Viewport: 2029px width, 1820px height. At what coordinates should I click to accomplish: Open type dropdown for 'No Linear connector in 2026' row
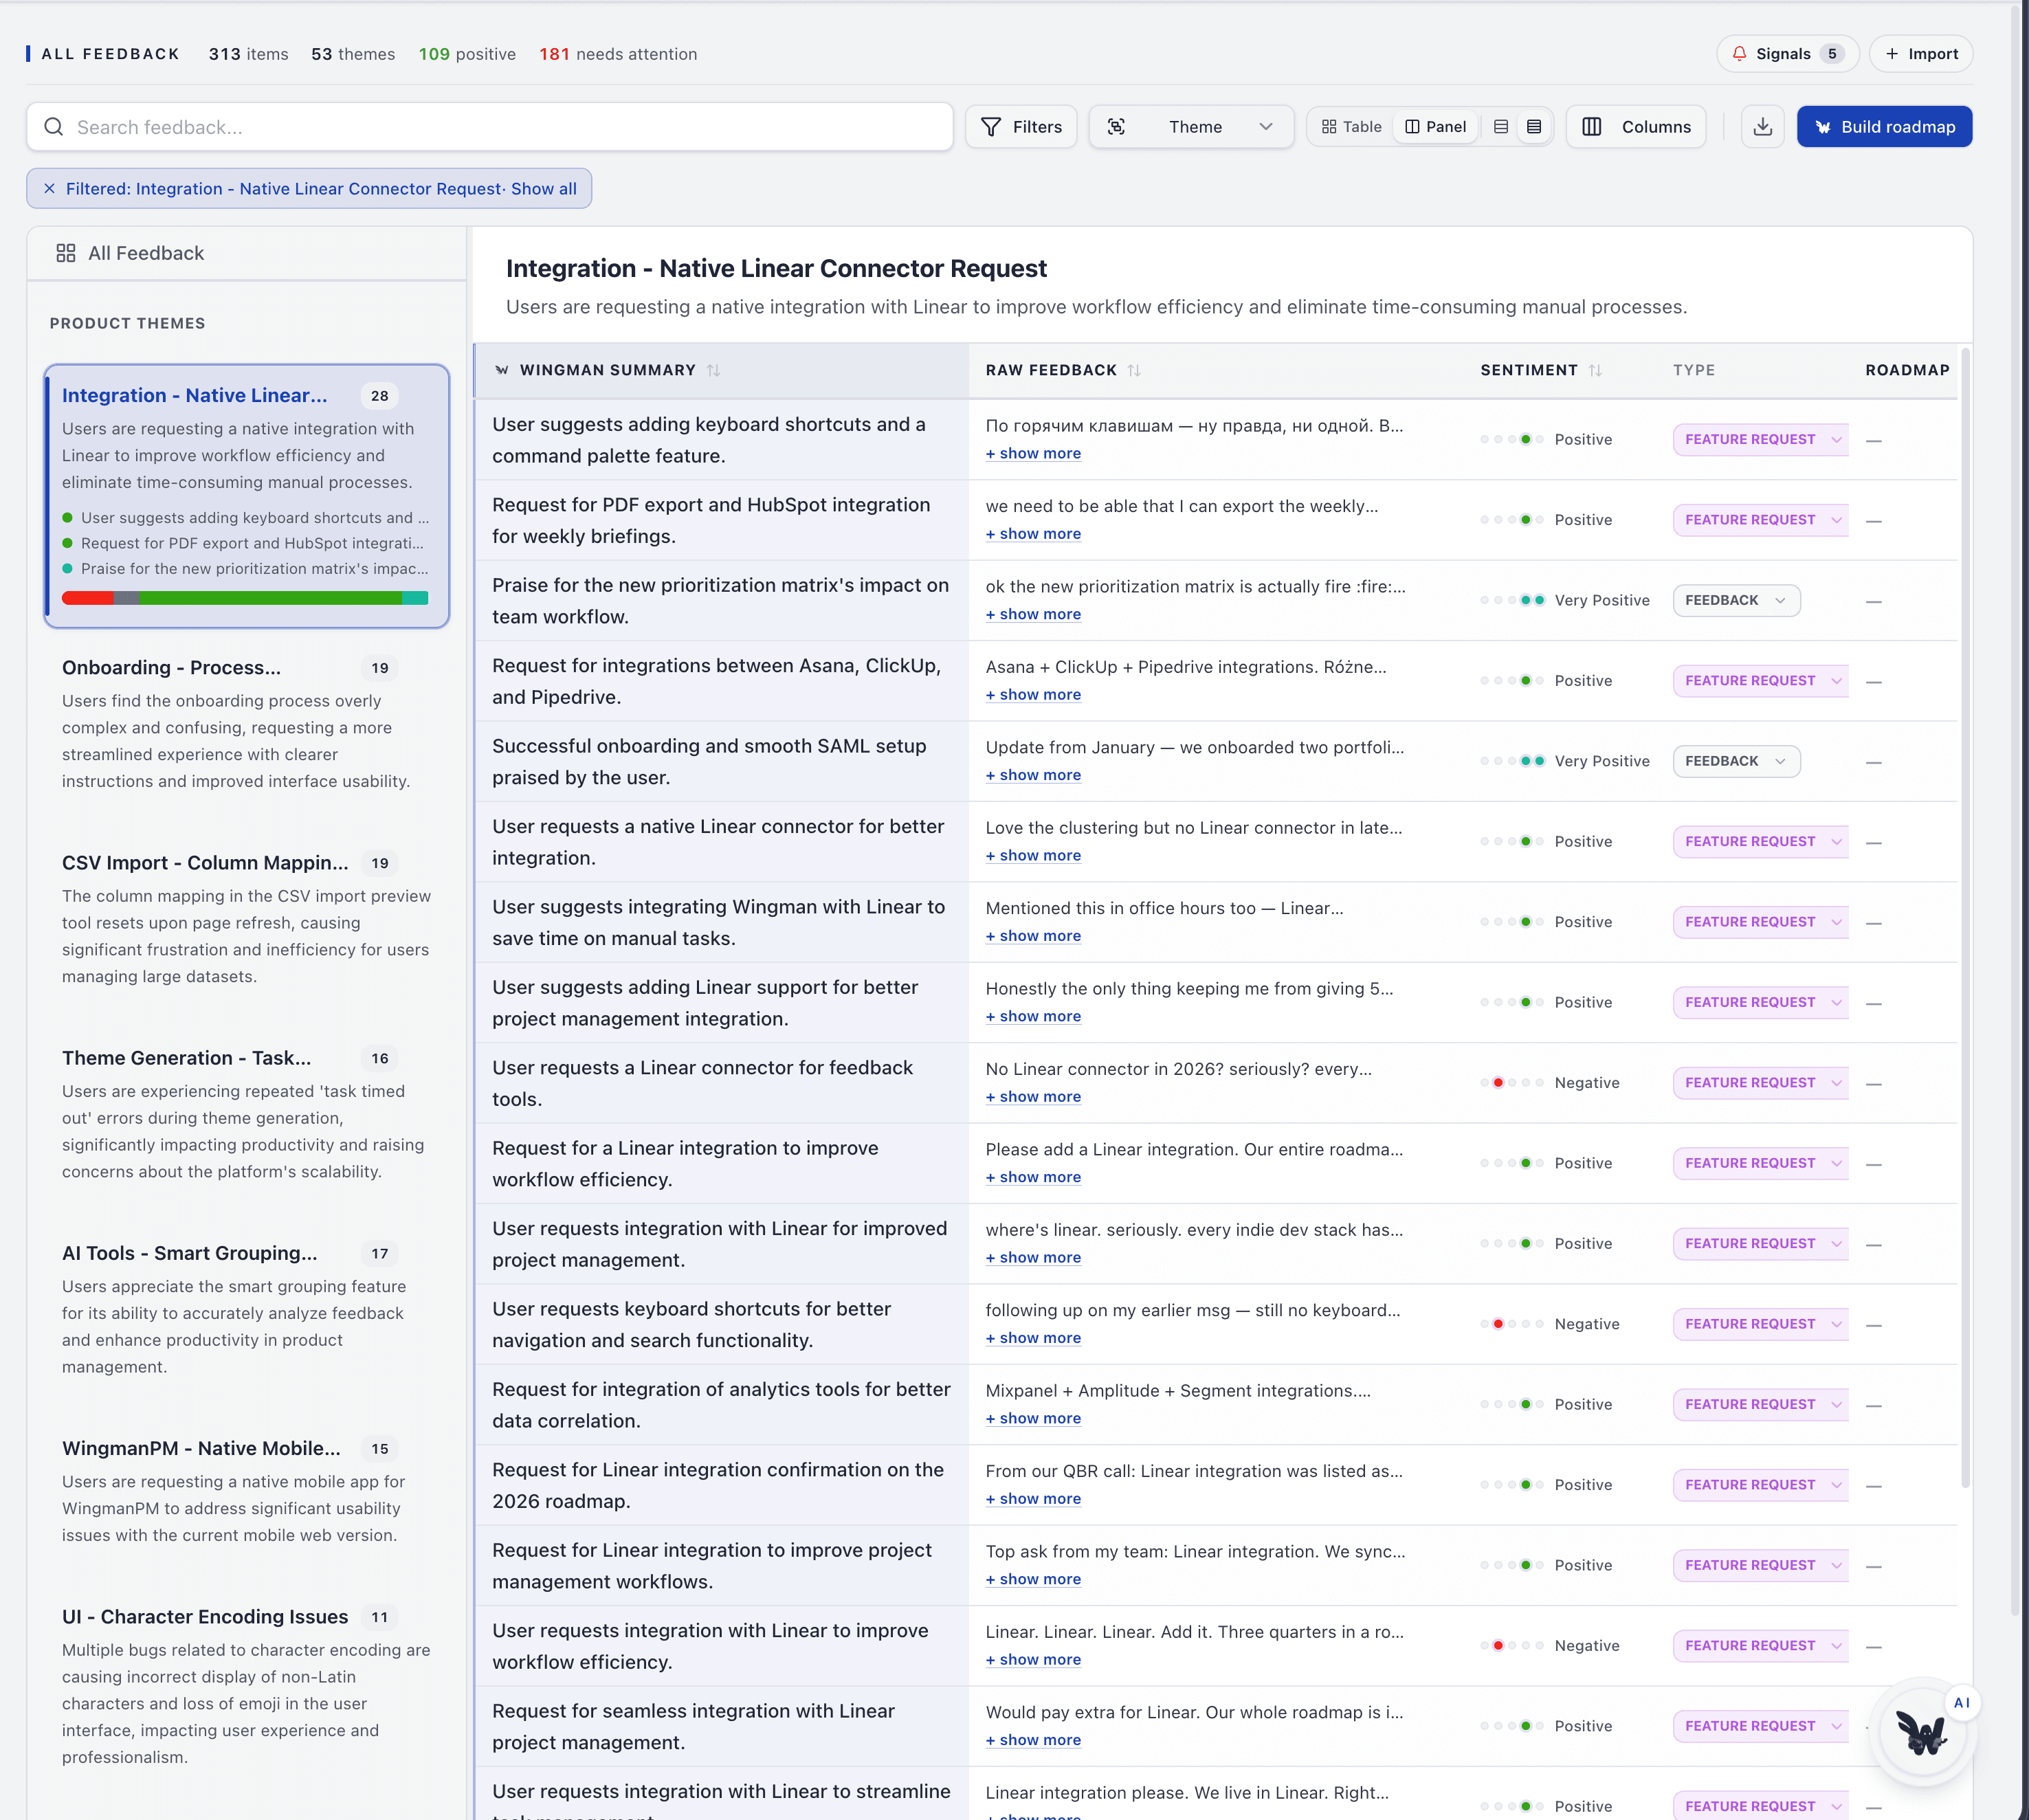click(1761, 1083)
